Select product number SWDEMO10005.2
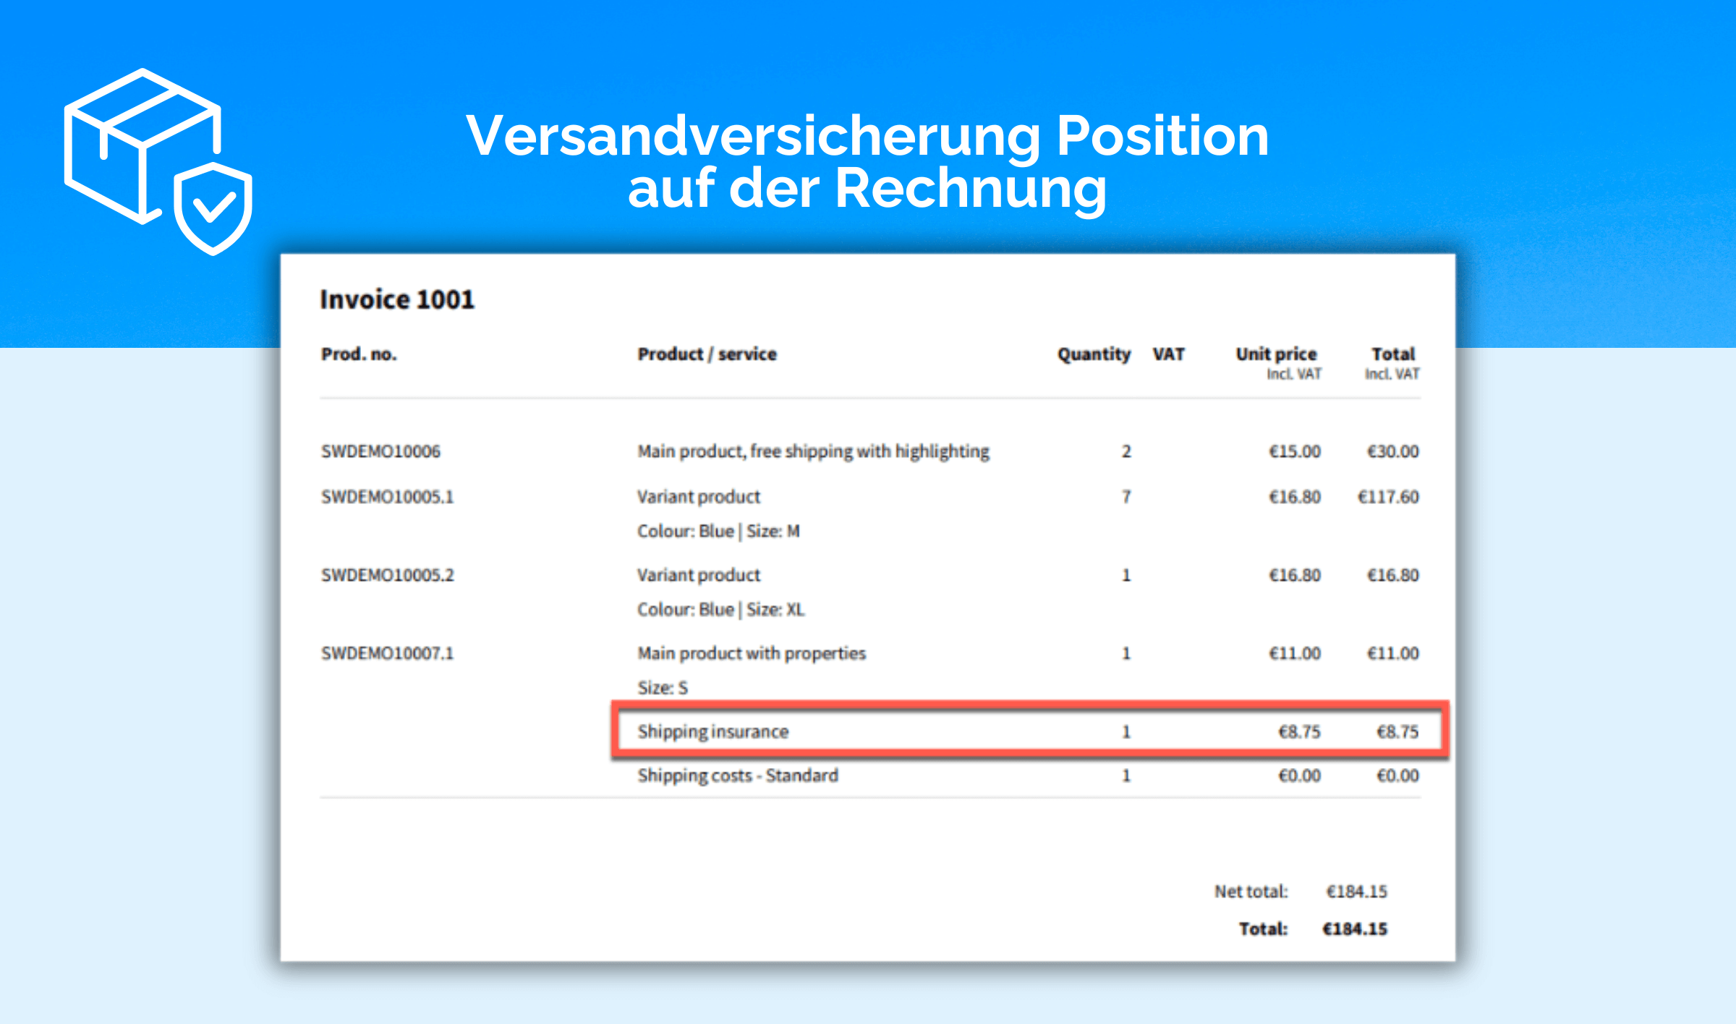This screenshot has width=1736, height=1024. coord(387,575)
